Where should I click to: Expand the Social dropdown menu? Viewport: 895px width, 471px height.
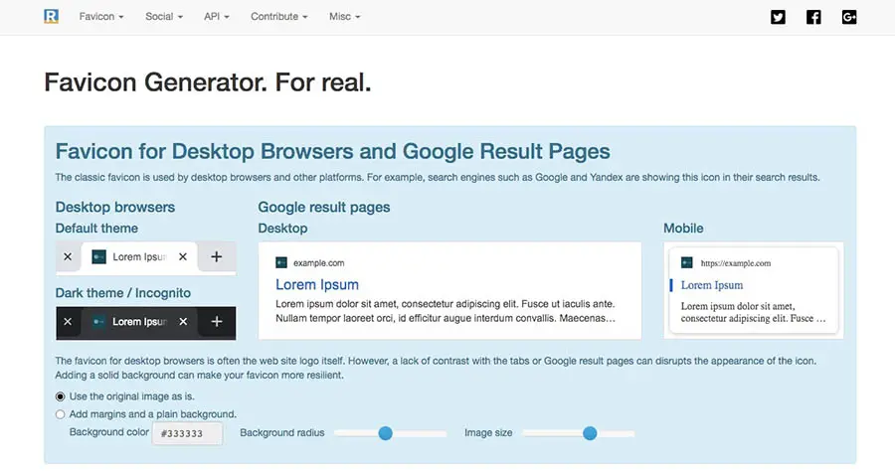pyautogui.click(x=163, y=17)
